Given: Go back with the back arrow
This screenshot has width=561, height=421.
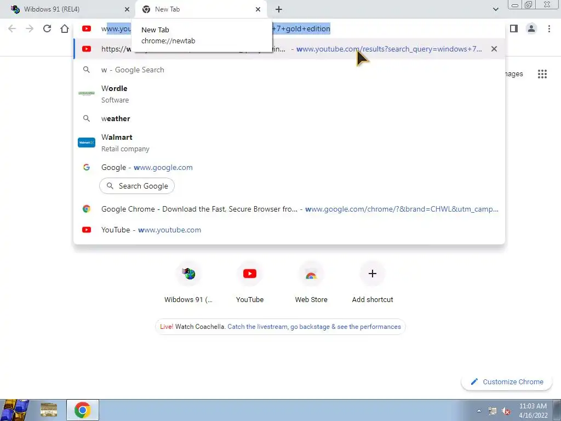Looking at the screenshot, I should pyautogui.click(x=12, y=29).
